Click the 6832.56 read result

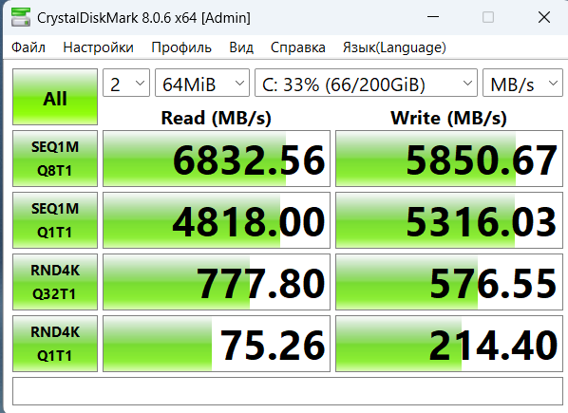[x=217, y=159]
